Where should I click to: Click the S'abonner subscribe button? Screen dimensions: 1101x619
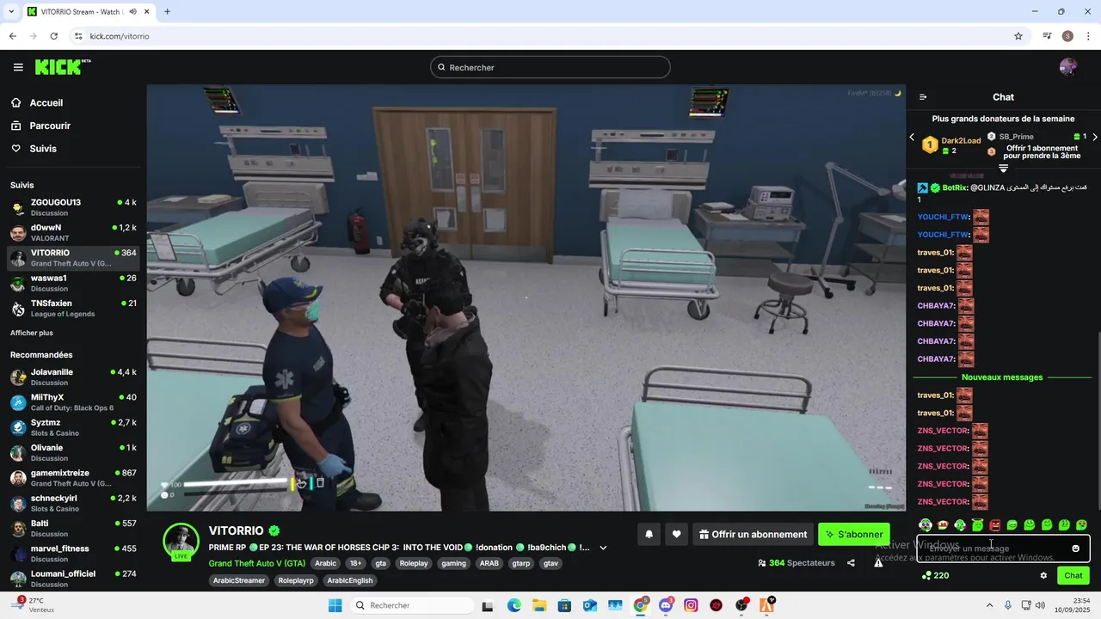pos(854,535)
